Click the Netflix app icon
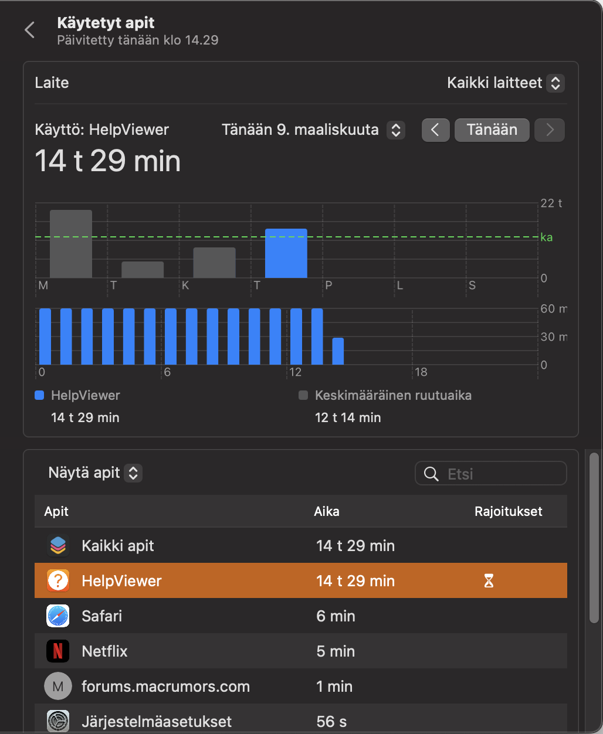This screenshot has height=734, width=603. pyautogui.click(x=57, y=651)
